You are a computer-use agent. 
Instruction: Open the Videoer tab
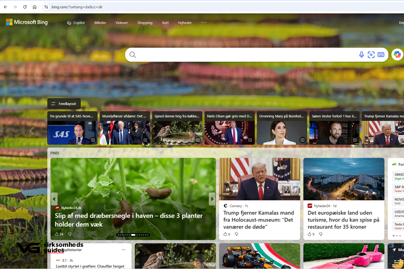pyautogui.click(x=122, y=23)
